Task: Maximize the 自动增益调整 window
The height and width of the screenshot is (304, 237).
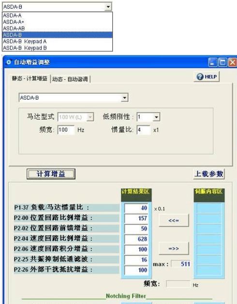Action: coord(222,62)
